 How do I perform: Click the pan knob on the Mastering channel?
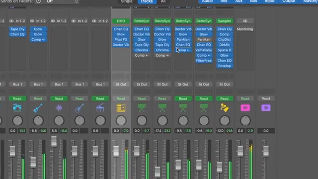245,121
